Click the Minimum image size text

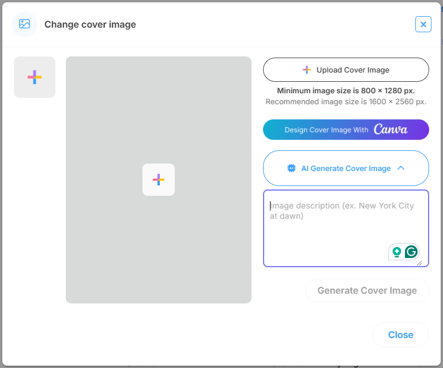coord(346,90)
